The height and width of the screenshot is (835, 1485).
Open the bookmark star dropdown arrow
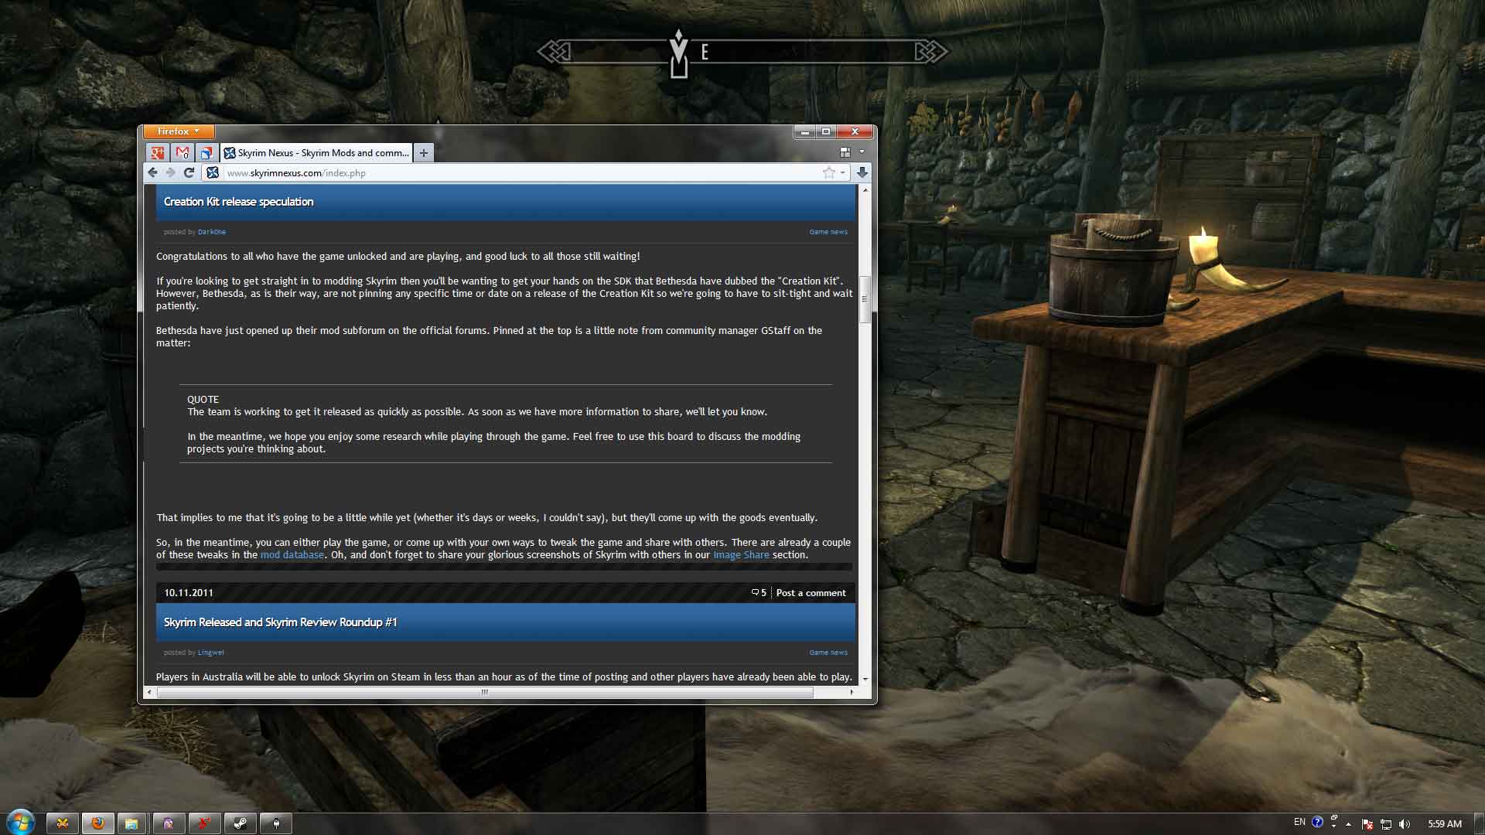pos(842,173)
